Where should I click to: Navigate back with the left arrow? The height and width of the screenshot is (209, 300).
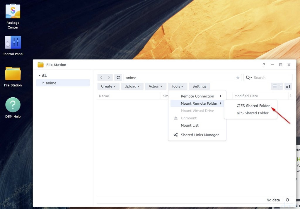(101, 77)
